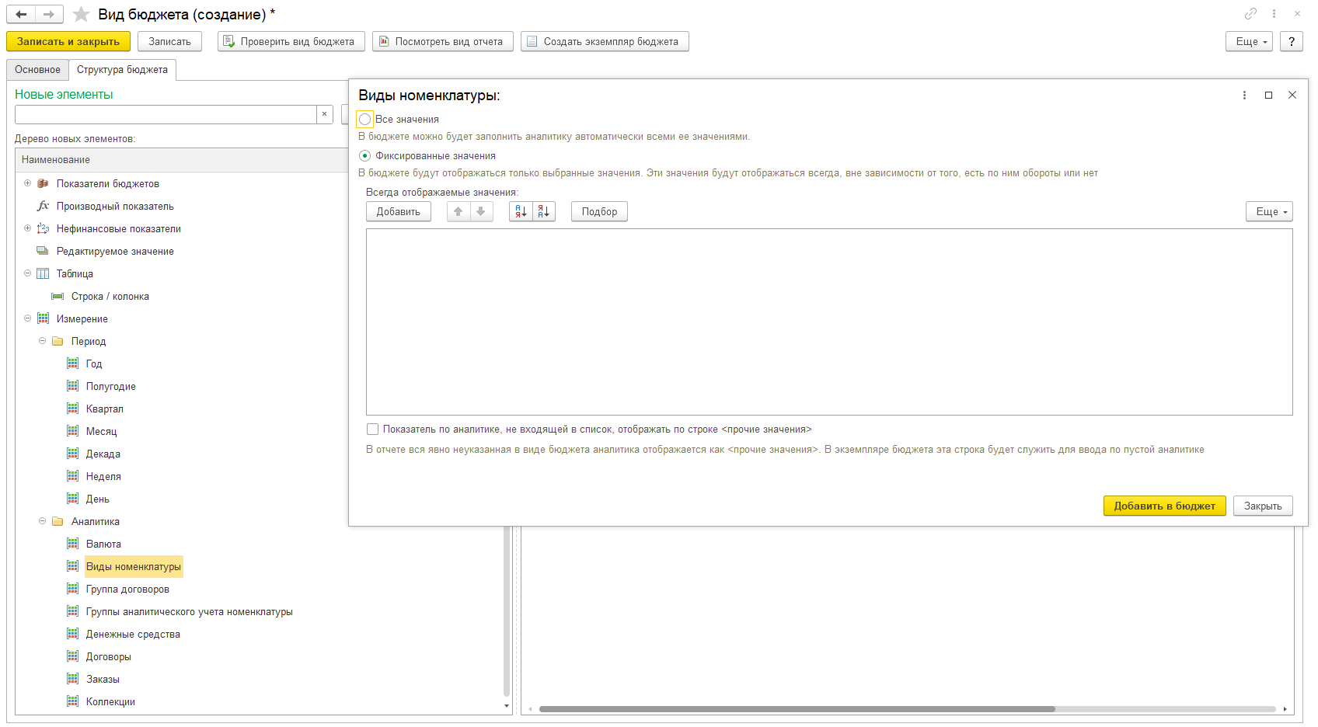Screen dimensions: 1318x727
Task: Collapse the 'Аналитика' folder node
Action: pyautogui.click(x=43, y=522)
